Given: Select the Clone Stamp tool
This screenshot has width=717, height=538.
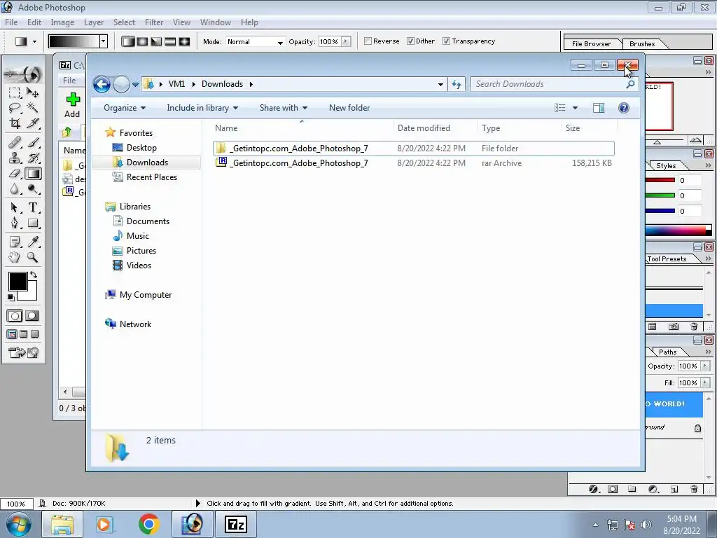Looking at the screenshot, I should coord(15,158).
